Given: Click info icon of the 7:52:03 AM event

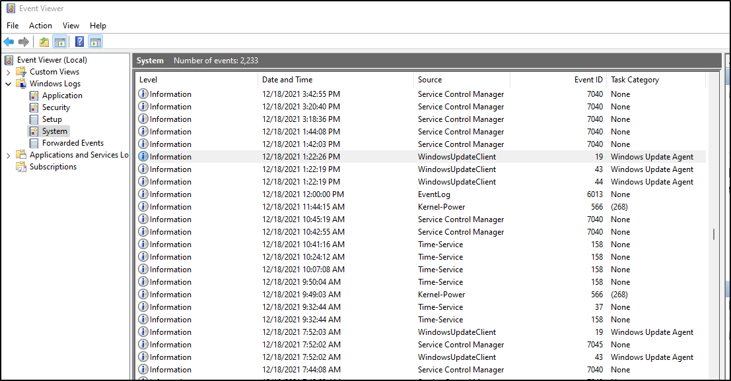Looking at the screenshot, I should (143, 332).
